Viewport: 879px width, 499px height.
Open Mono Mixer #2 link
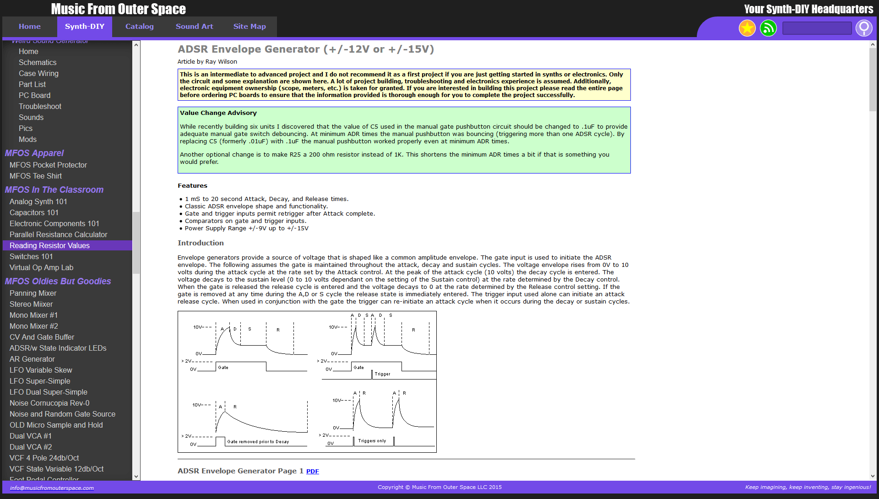(x=34, y=326)
